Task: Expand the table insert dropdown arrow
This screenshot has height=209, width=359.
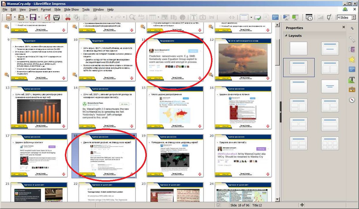Action: coord(158,17)
